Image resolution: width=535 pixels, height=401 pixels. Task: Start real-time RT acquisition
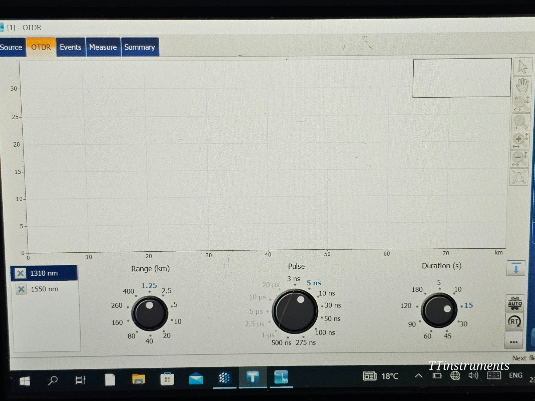pyautogui.click(x=514, y=322)
